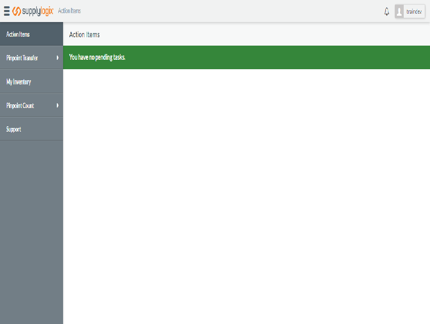Click the Action Items breadcrumb in header

click(x=69, y=11)
